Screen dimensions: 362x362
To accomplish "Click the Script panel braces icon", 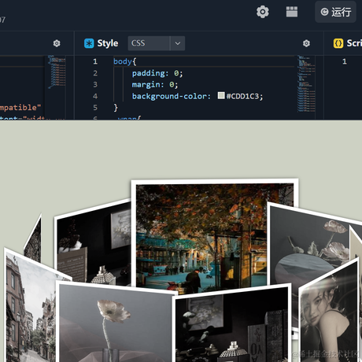I will point(338,43).
